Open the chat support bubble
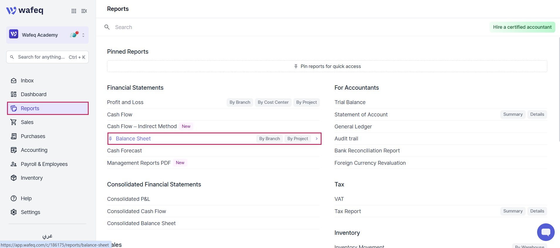This screenshot has height=248, width=560. [546, 232]
